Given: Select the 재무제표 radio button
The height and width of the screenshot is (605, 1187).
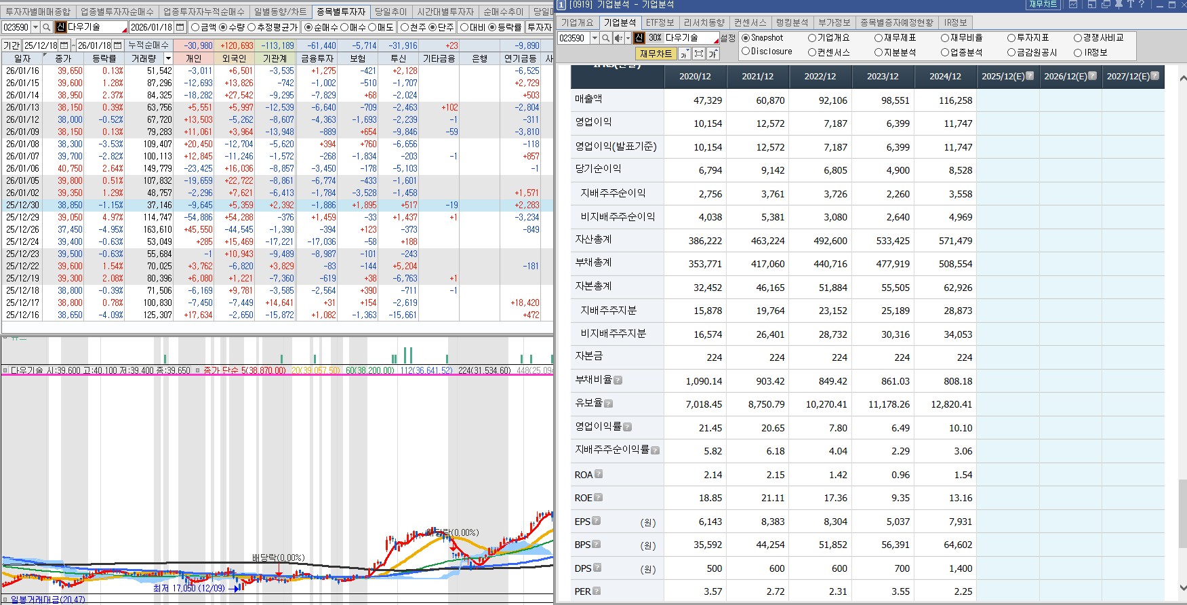Looking at the screenshot, I should 879,38.
